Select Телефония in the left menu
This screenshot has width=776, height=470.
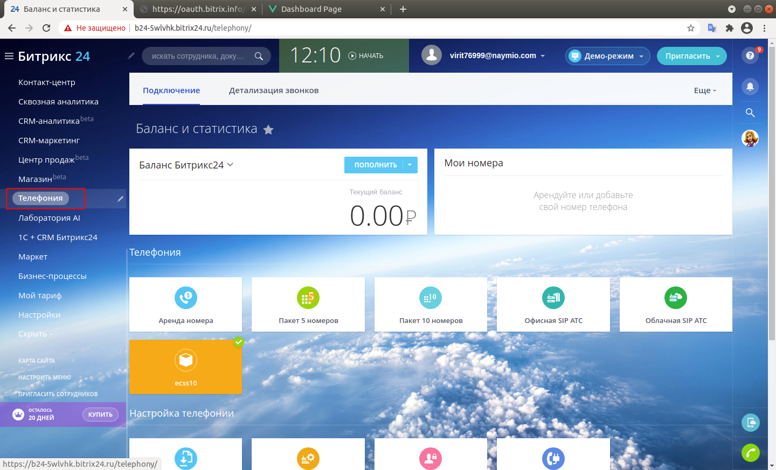(x=40, y=198)
